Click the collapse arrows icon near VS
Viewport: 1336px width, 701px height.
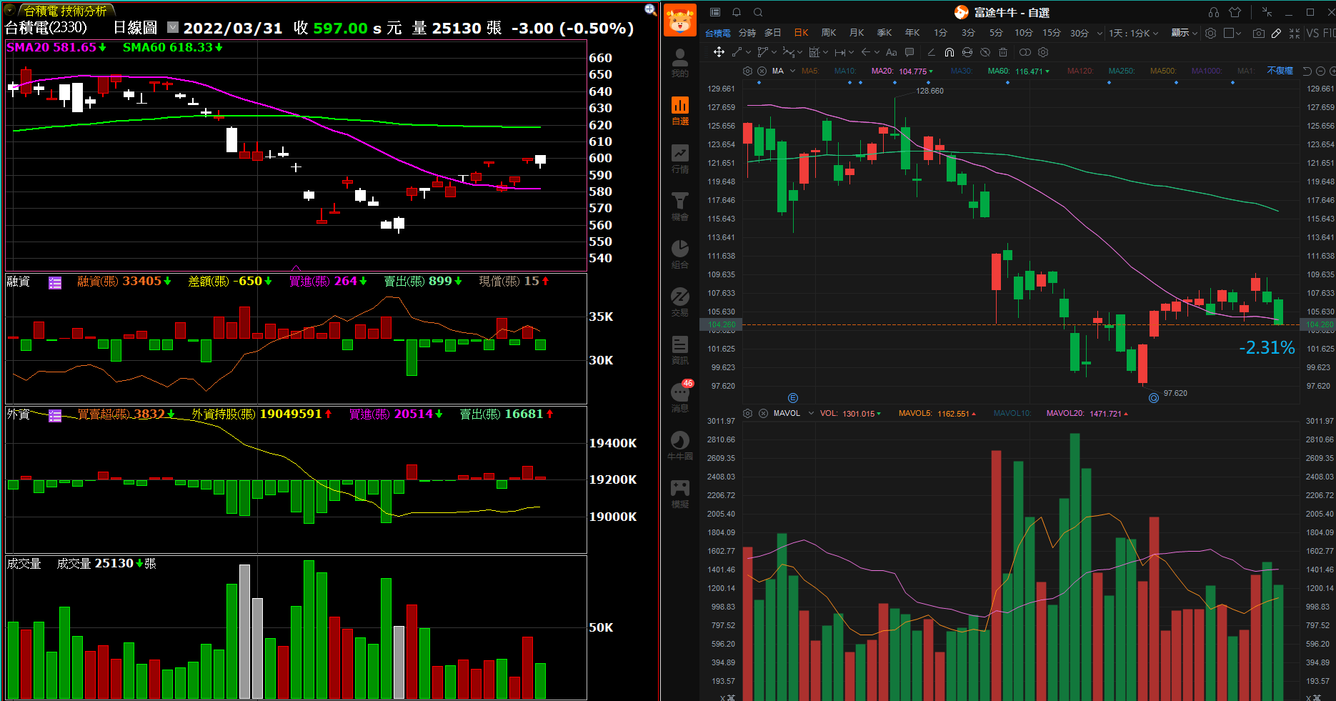pos(1295,33)
